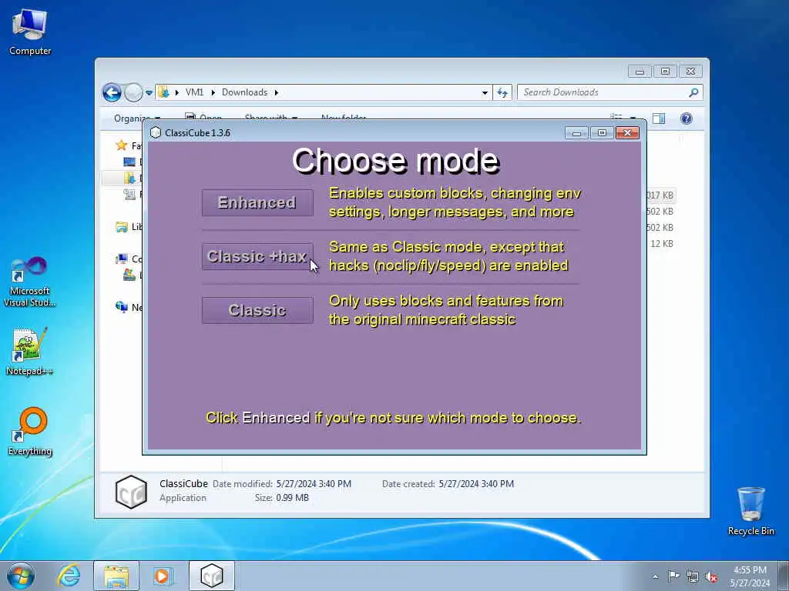This screenshot has width=789, height=591.
Task: Minimize the ClassiCube window
Action: click(x=576, y=132)
